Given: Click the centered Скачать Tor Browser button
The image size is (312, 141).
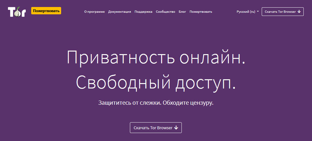Looking at the screenshot, I should (156, 128).
